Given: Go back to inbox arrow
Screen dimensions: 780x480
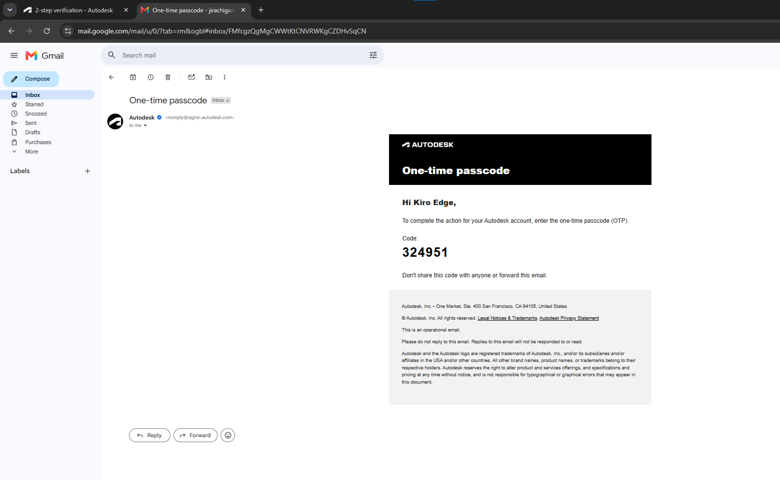Looking at the screenshot, I should pyautogui.click(x=111, y=77).
